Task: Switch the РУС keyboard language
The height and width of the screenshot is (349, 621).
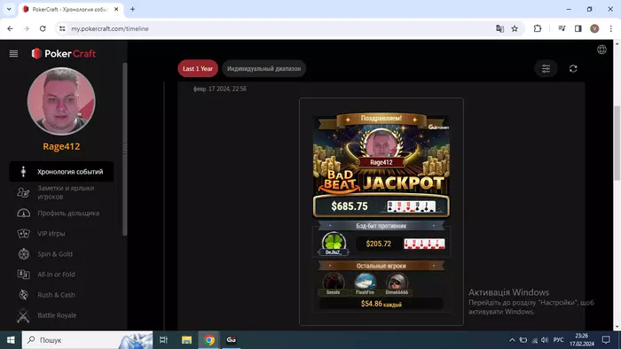Action: coord(558,340)
